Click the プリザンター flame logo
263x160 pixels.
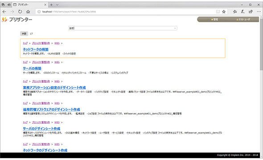coord(4,20)
